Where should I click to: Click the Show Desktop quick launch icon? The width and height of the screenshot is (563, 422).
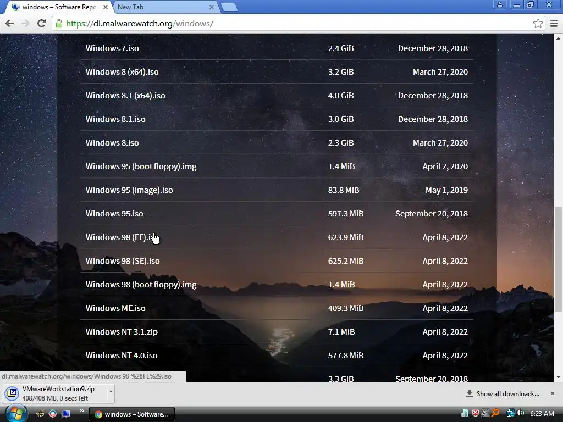tap(66, 414)
